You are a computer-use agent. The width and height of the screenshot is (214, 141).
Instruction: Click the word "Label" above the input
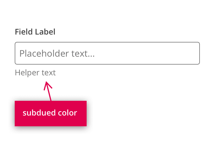pos(45,31)
